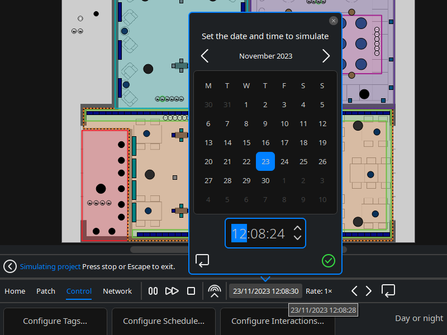
Task: Open Configure Schedule dialog
Action: click(x=164, y=321)
